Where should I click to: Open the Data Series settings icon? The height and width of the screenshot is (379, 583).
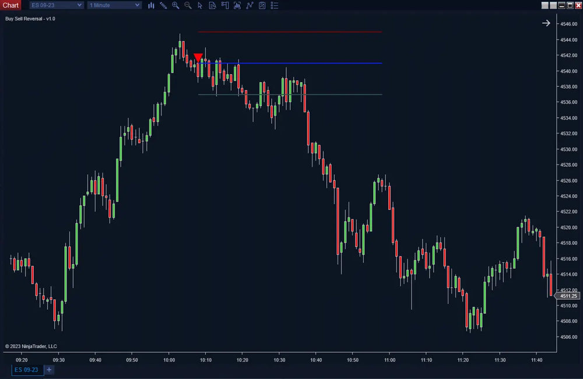[x=212, y=5]
